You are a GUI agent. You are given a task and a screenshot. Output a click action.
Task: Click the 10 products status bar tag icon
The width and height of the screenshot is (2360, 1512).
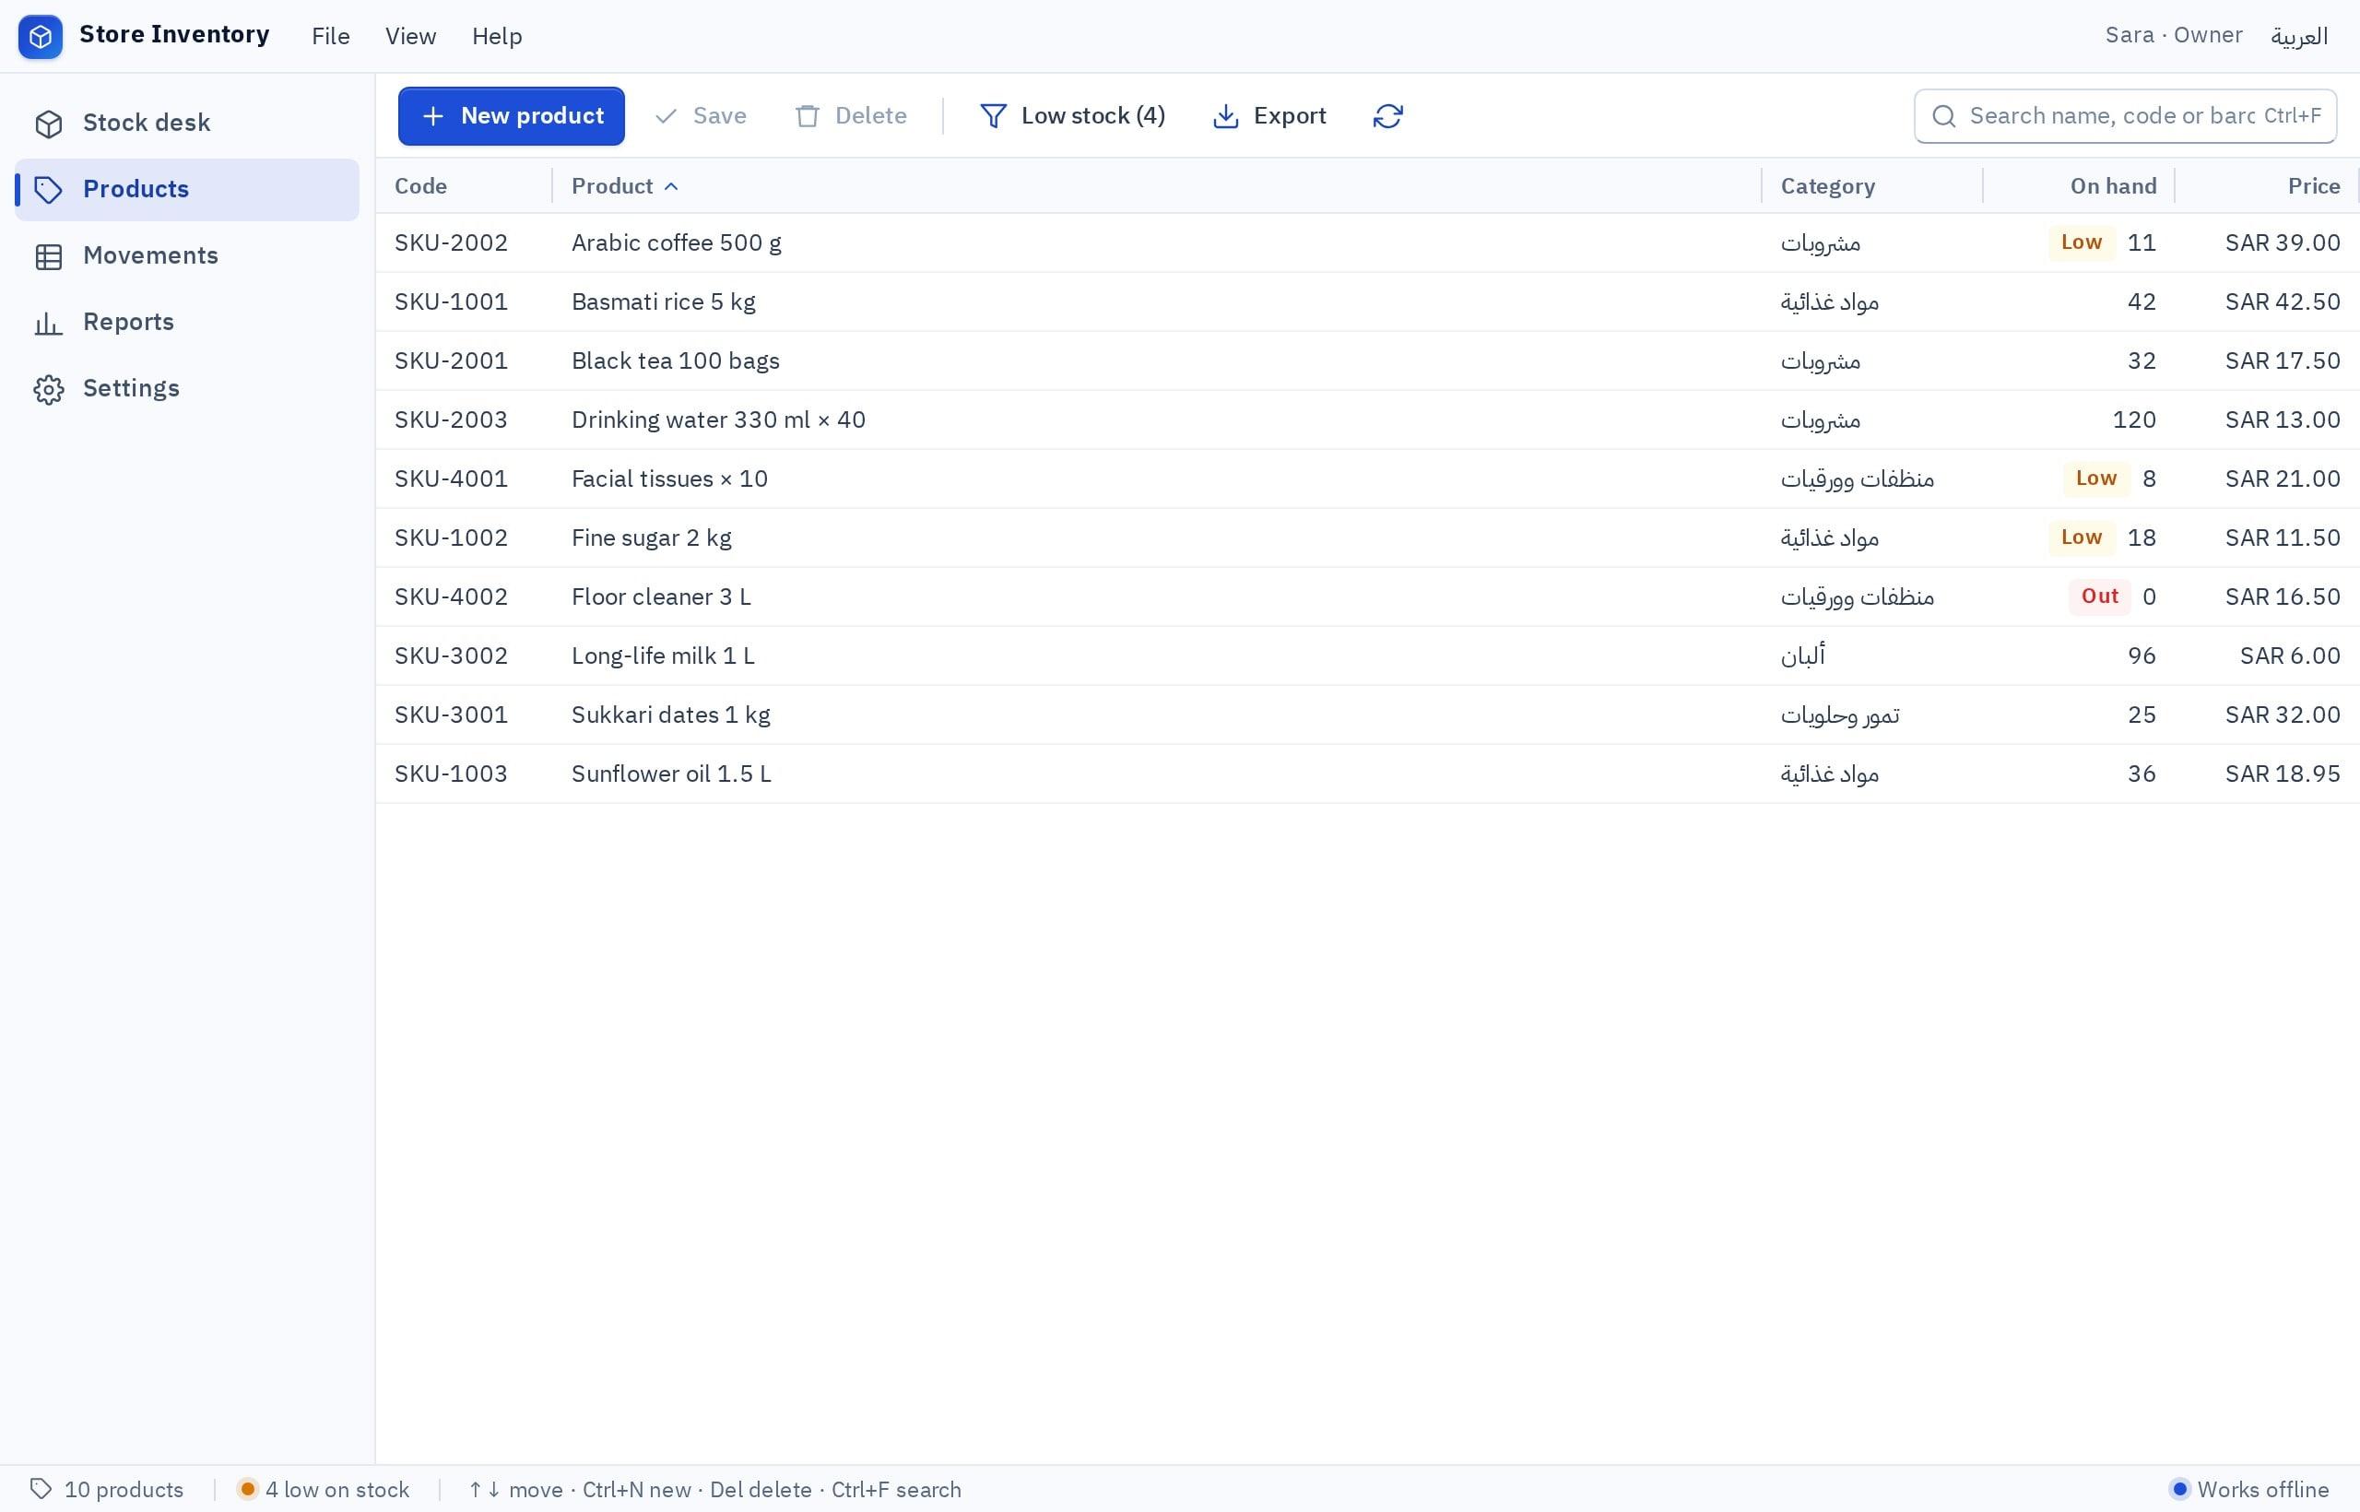point(41,1488)
